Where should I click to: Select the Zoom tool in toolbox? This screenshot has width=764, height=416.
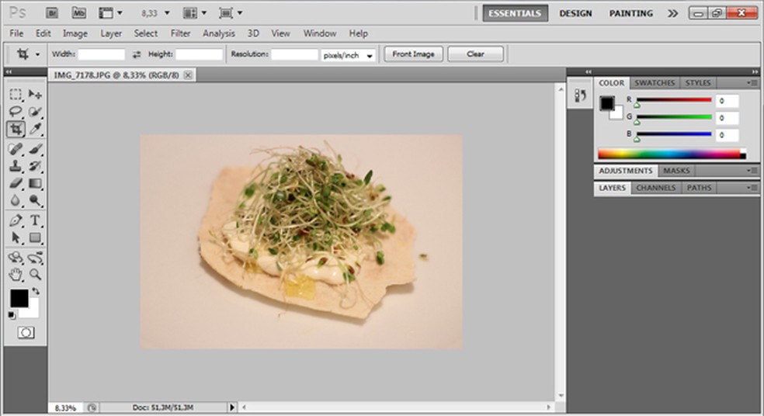[35, 274]
